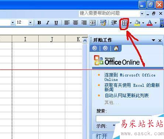Viewport: 164px width, 139px height.
Task: Restore down Excel application window
Action: (151, 5)
